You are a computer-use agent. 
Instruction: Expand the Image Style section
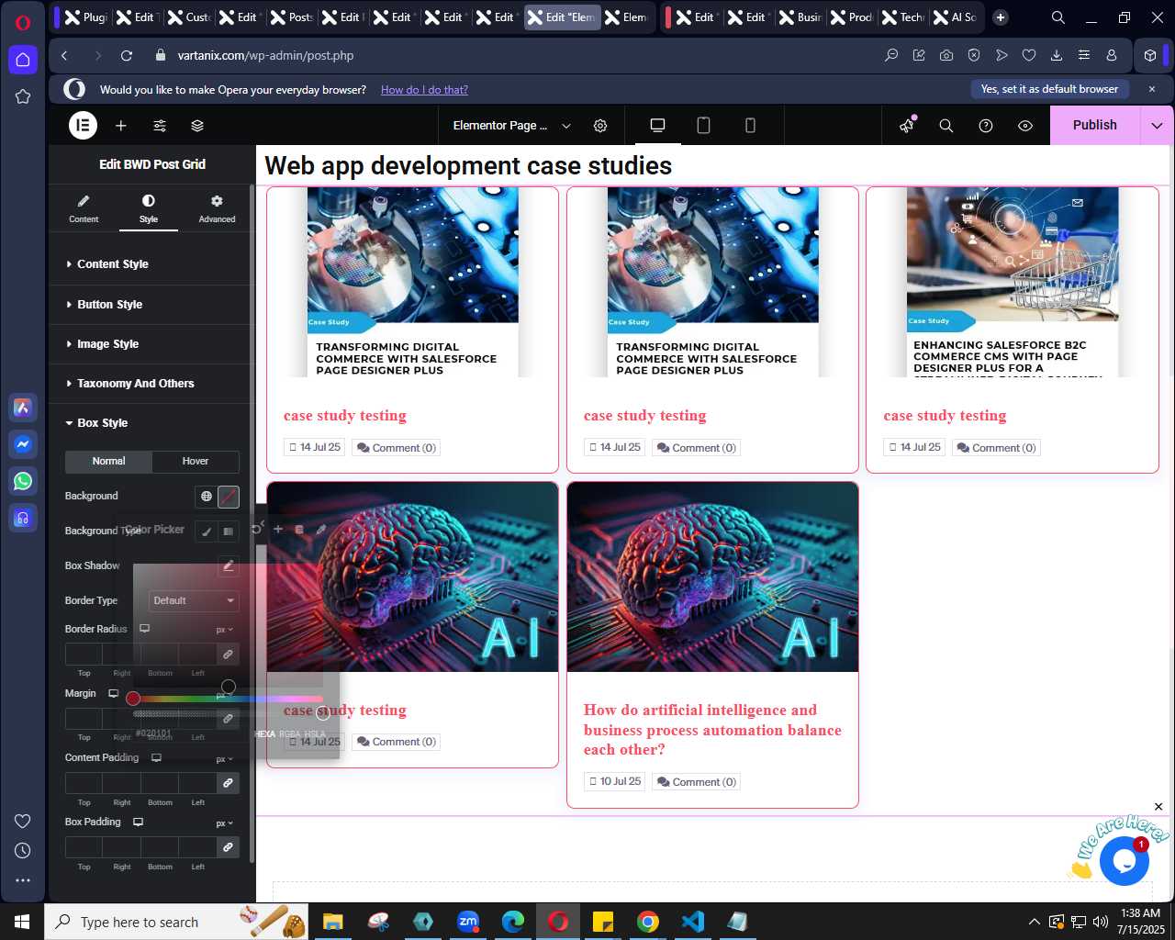151,344
